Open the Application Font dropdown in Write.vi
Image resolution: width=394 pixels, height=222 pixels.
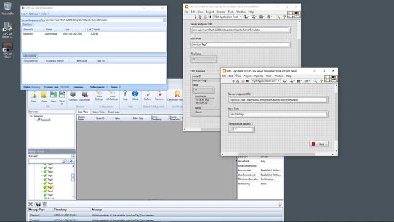(x=266, y=81)
